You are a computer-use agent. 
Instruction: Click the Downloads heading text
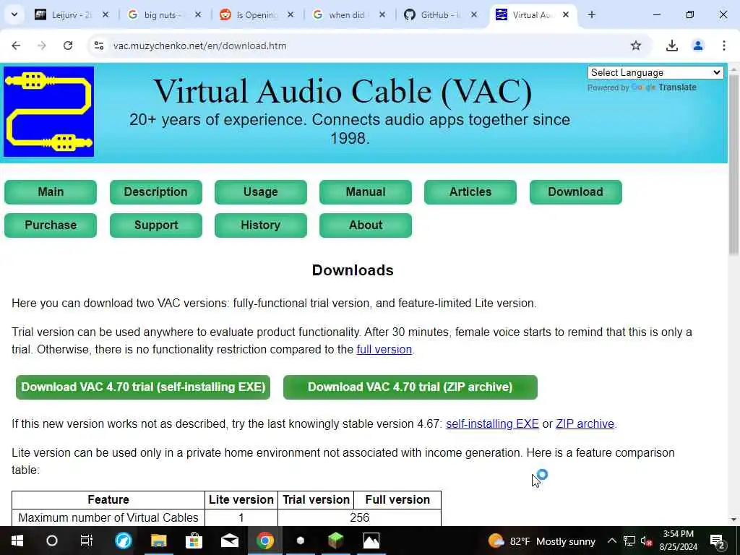coord(353,270)
